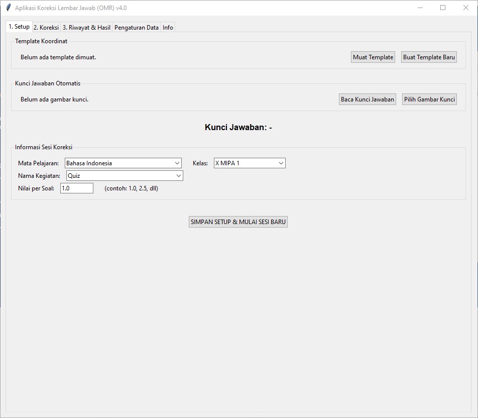Click the dropdown arrow next to Bahasa Indonesia
Screen dimensions: 478x418
178,163
